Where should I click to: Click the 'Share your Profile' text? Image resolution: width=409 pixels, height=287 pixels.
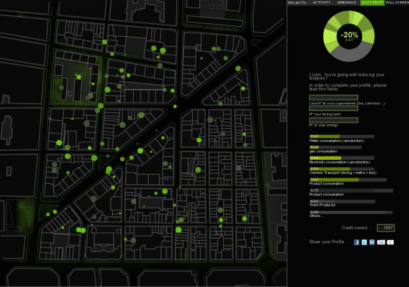point(327,242)
